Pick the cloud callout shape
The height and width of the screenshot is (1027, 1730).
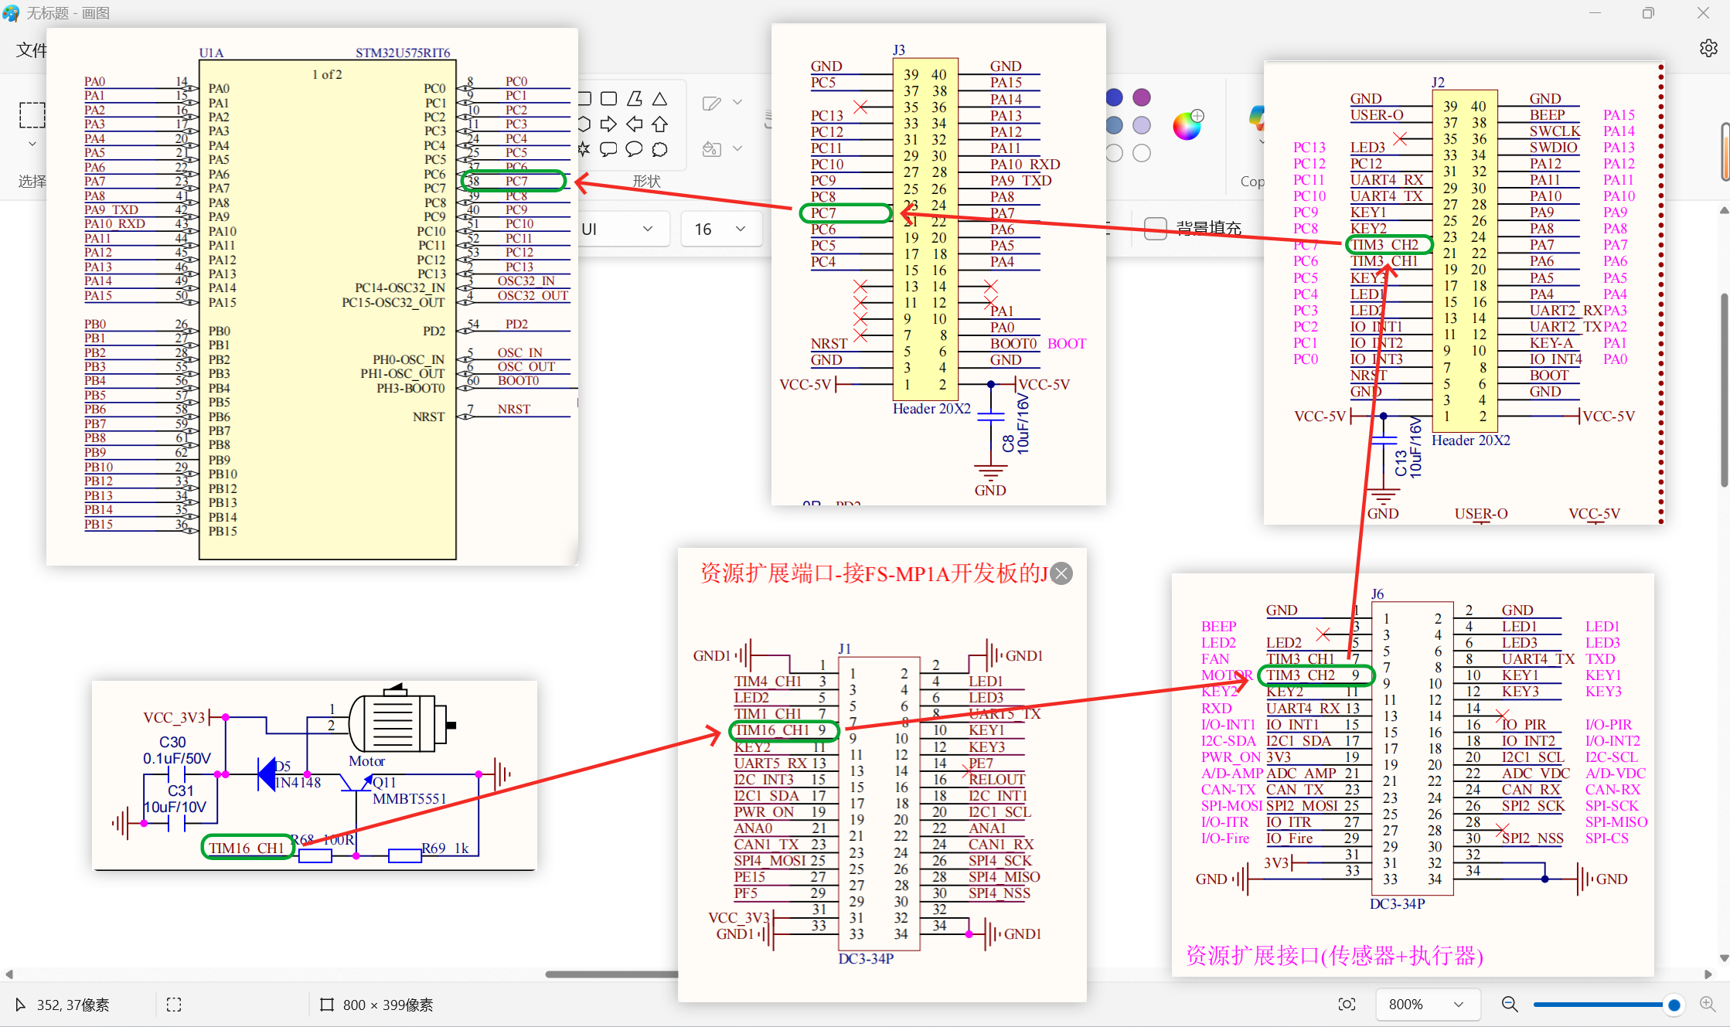pos(659,149)
